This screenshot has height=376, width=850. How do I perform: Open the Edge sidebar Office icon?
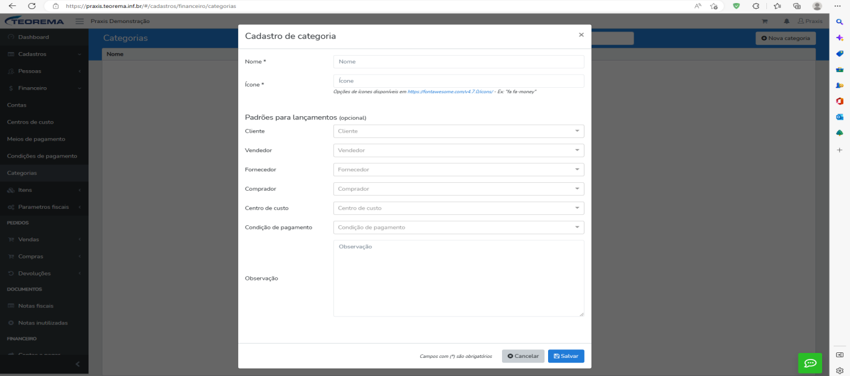click(840, 101)
